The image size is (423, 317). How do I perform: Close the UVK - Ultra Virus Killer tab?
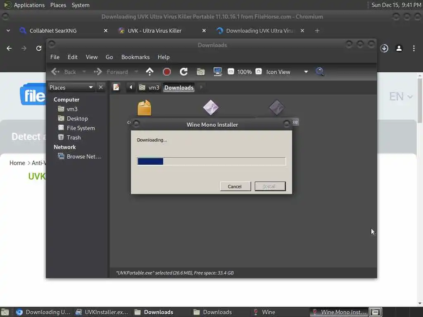[x=204, y=31]
